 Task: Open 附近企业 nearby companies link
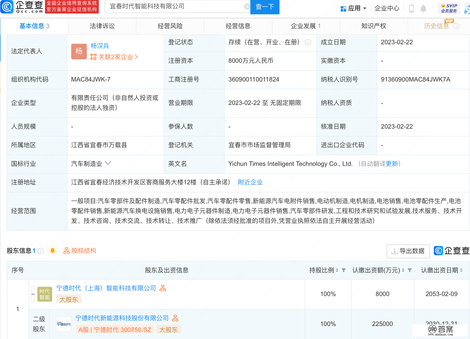(250, 182)
